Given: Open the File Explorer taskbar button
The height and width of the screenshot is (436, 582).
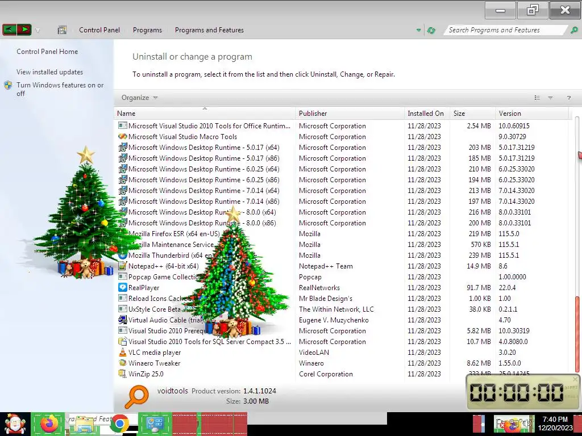Looking at the screenshot, I should coord(85,424).
